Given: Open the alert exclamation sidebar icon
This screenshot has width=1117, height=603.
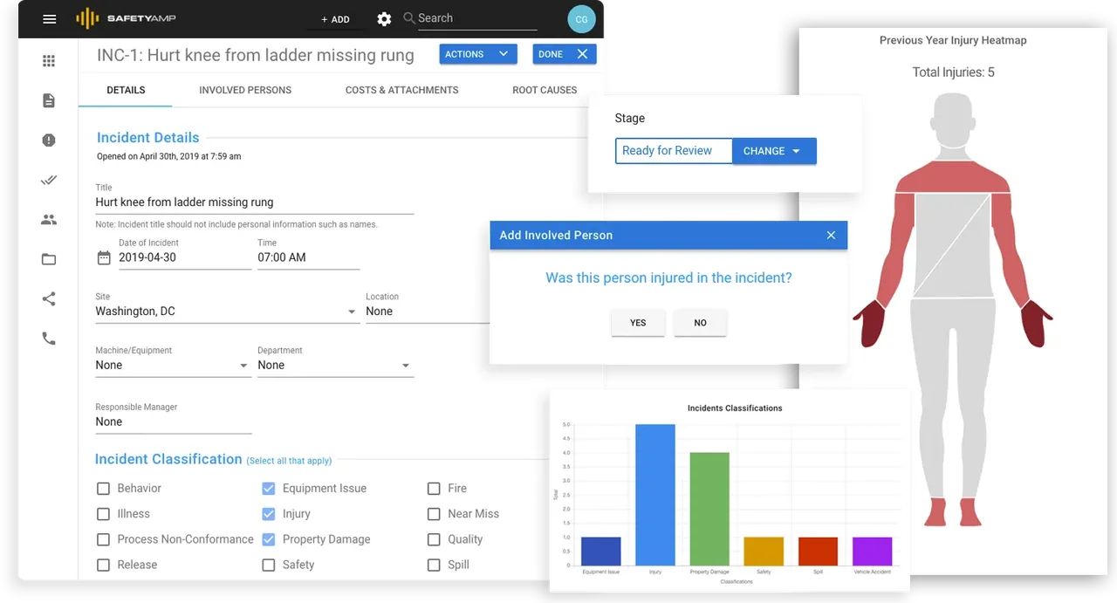Looking at the screenshot, I should (49, 140).
